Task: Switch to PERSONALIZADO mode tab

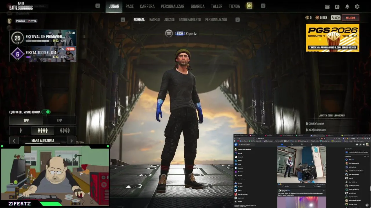Action: [x=216, y=20]
